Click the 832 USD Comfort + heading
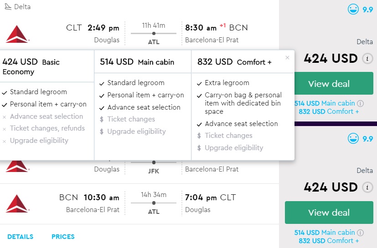Screen dimensions: 377x248 234,62
